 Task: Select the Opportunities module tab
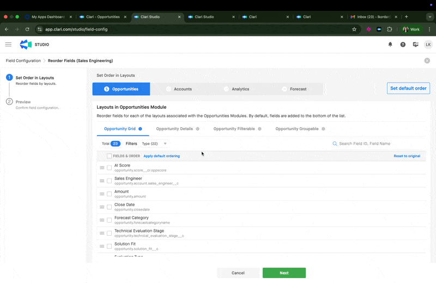point(121,89)
